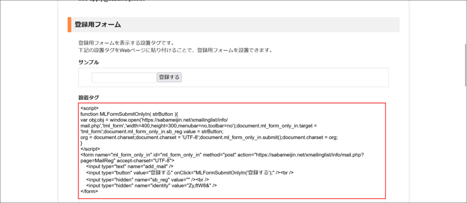
Task: Click the orange bar beside 登録用フォーム
Action: [69, 25]
